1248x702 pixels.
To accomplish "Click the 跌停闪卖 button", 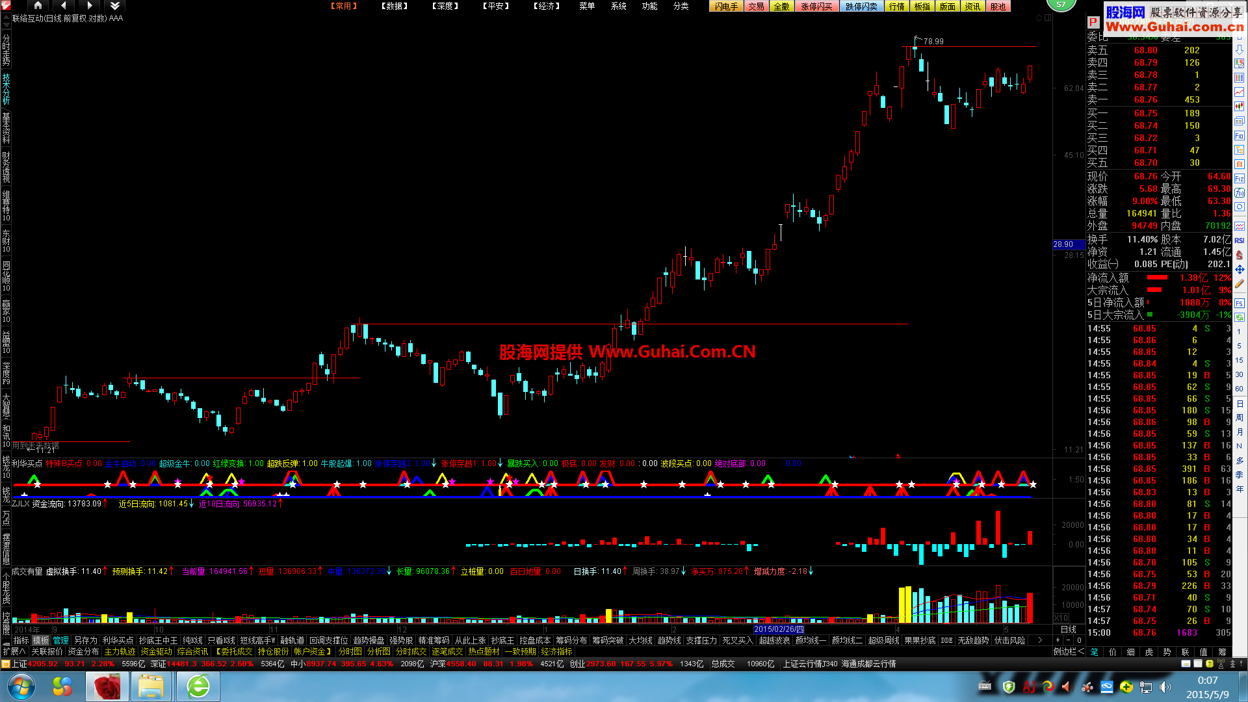I will [861, 6].
